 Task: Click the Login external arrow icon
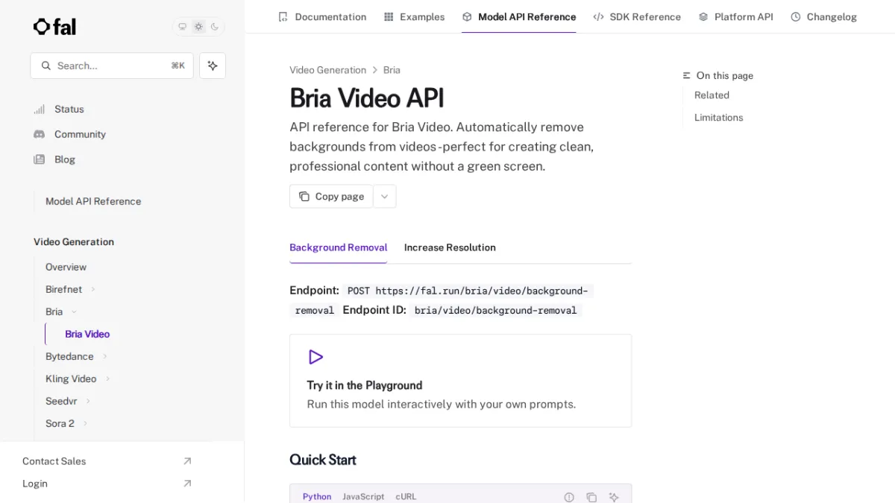tap(187, 484)
